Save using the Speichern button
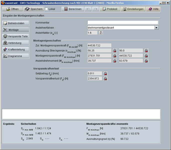Image resolution: width=171 pixels, height=150 pixels. [x=33, y=9]
